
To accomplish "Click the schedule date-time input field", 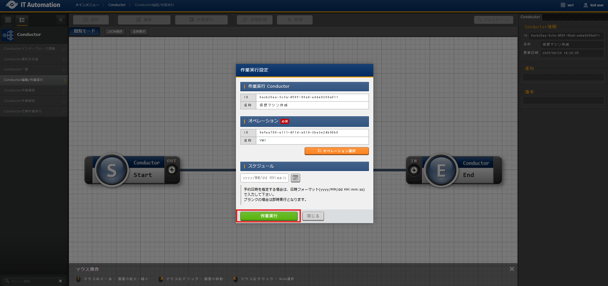I will click(264, 178).
